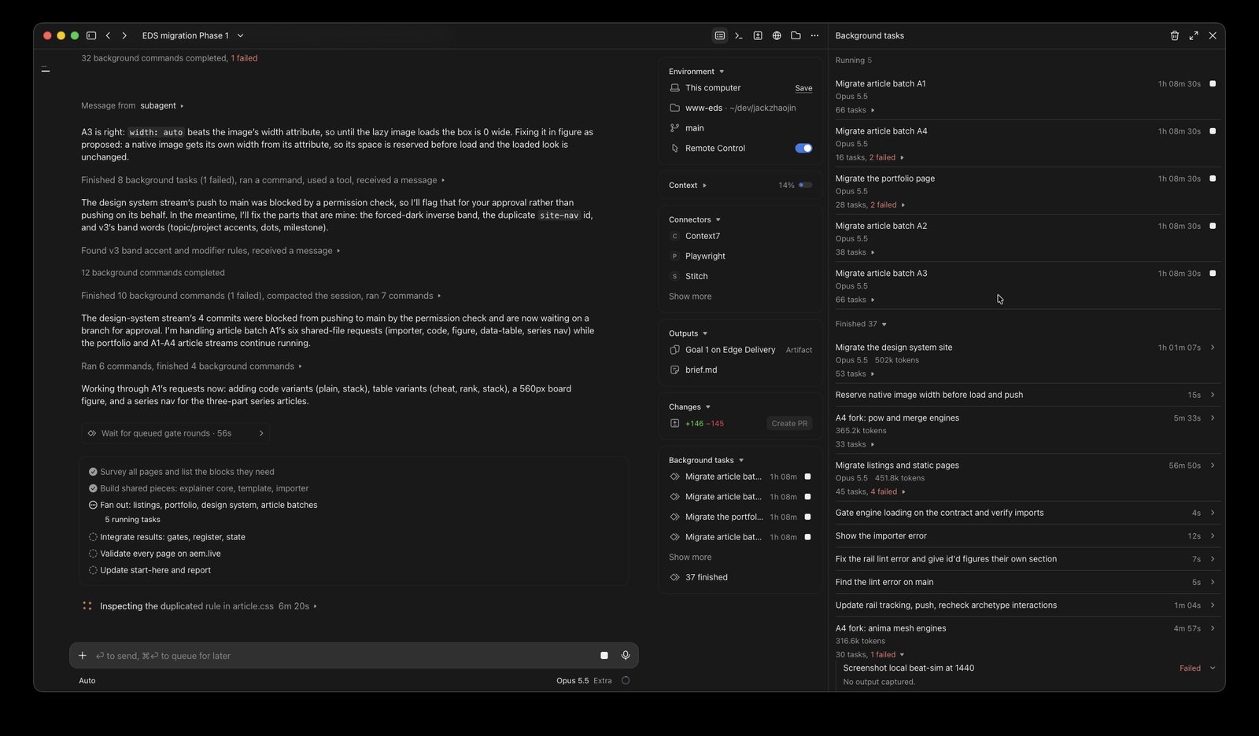Open the more options ellipsis menu
Screen dimensions: 1259x736
pos(814,35)
